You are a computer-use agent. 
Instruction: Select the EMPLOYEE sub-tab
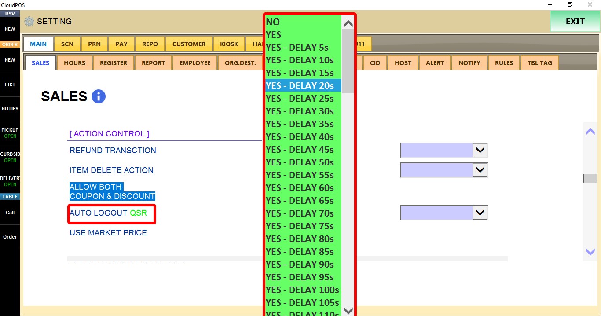coord(195,63)
